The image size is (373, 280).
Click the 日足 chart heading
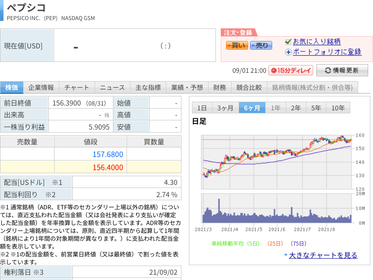(x=199, y=121)
